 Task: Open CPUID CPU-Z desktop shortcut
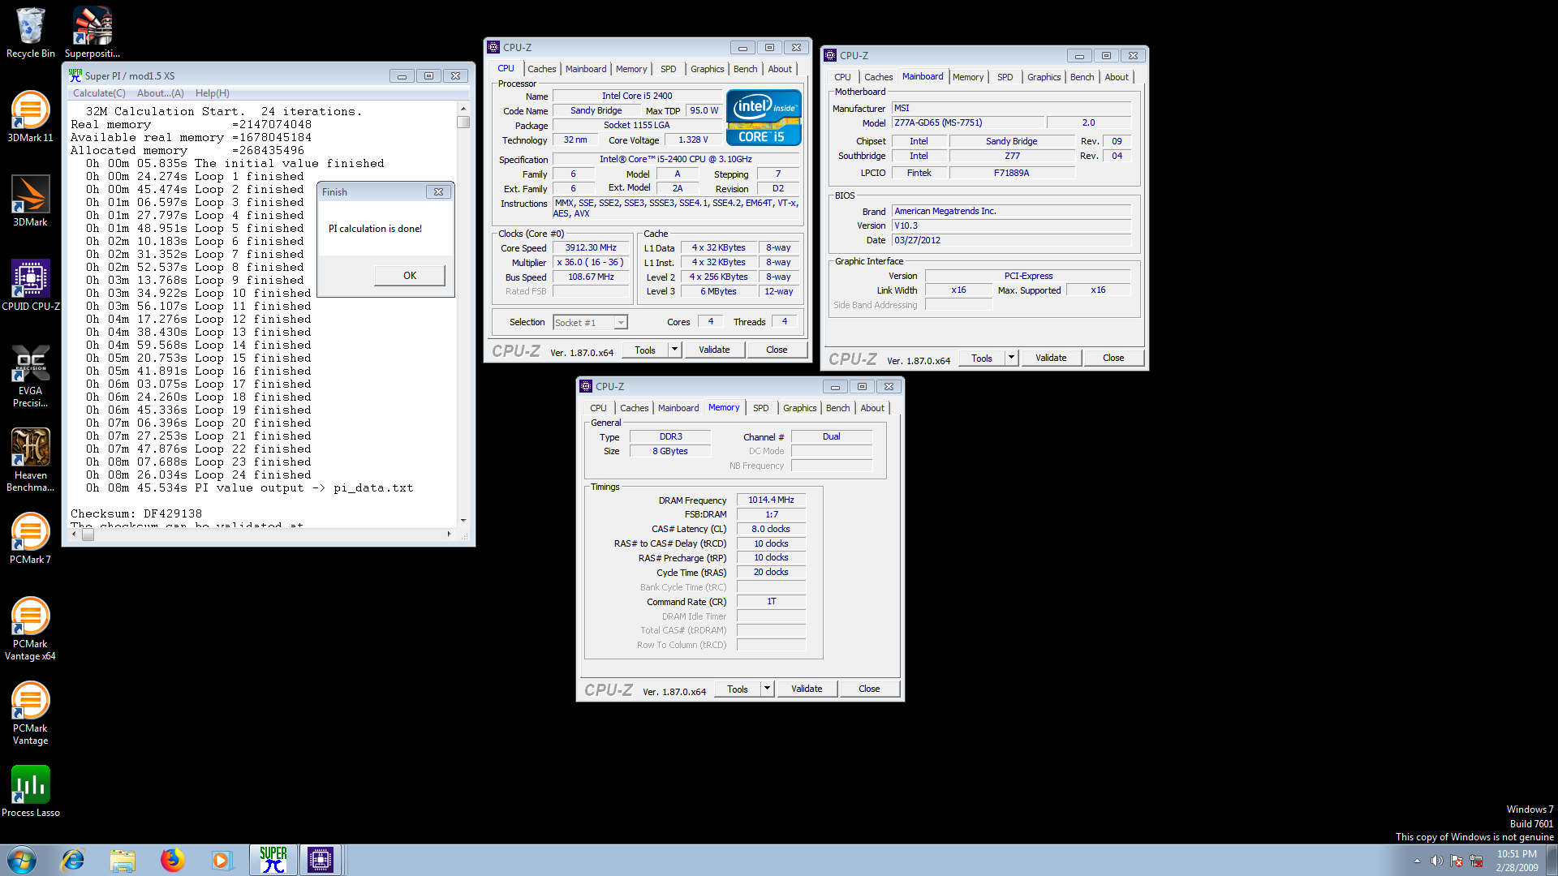31,286
